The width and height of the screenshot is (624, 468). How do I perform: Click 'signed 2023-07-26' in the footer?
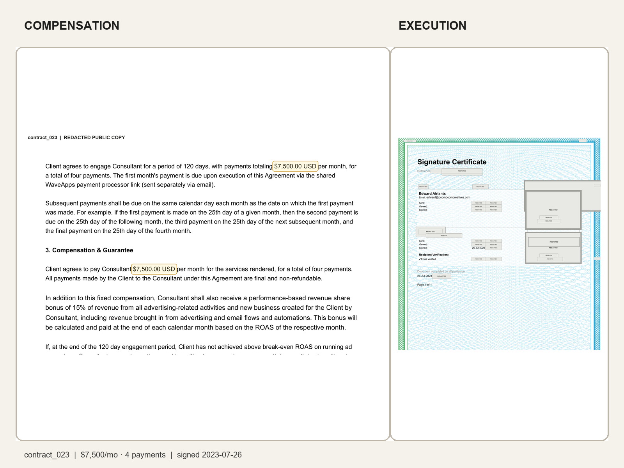click(x=209, y=455)
